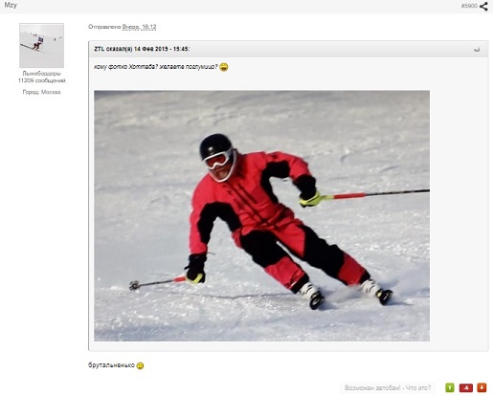Click the user group label "Лыжебордеры"
Screen dimensions: 493x396
[x=41, y=74]
